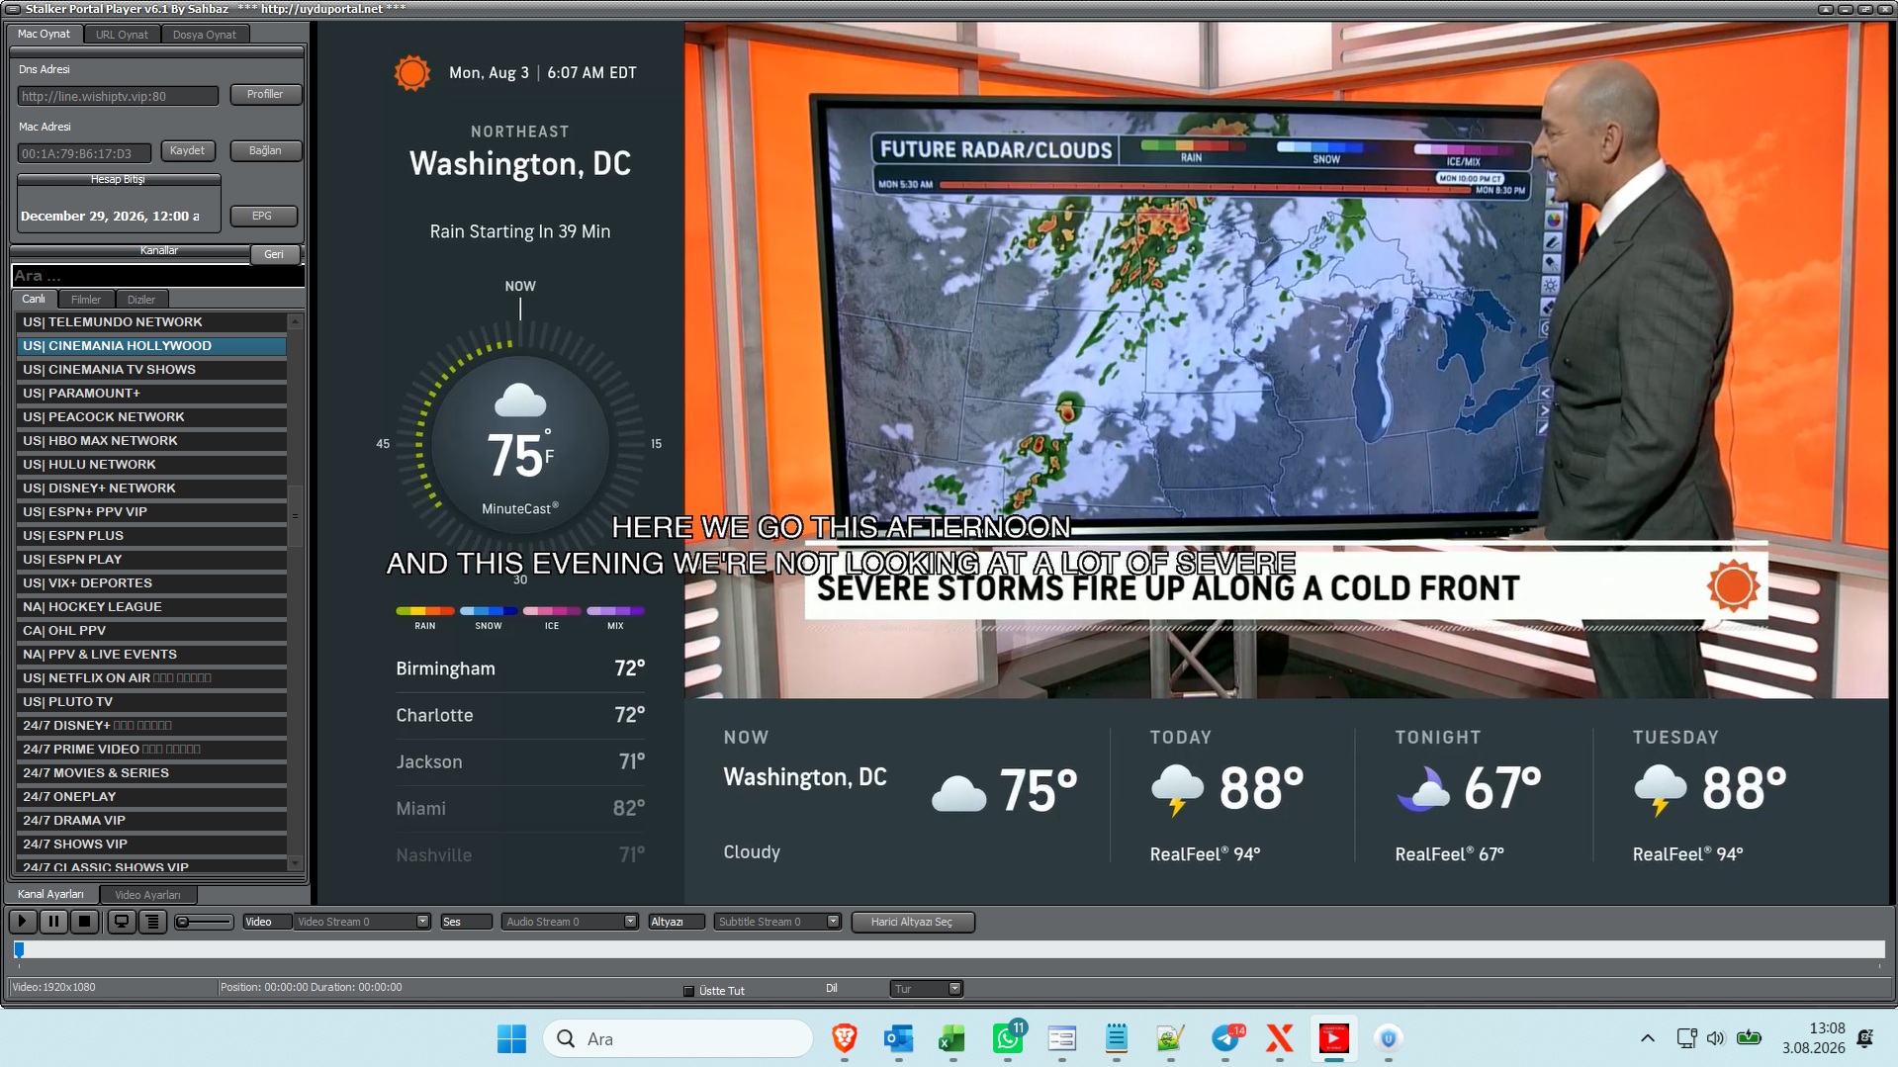Open Telegram from the taskbar
Viewport: 1898px width, 1067px height.
[x=1225, y=1038]
